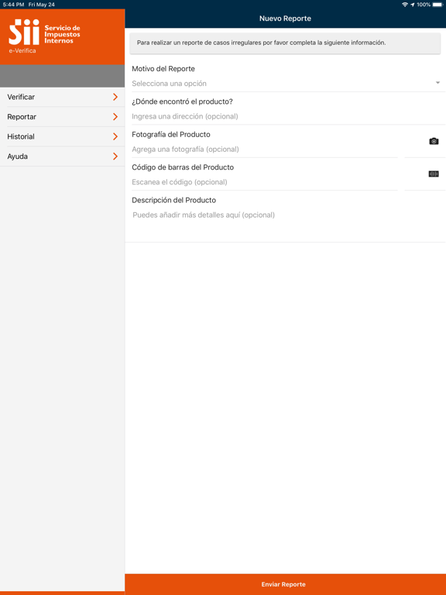Screen dimensions: 446x595
Task: Click the chevron next to Reportar
Action: [x=115, y=117]
